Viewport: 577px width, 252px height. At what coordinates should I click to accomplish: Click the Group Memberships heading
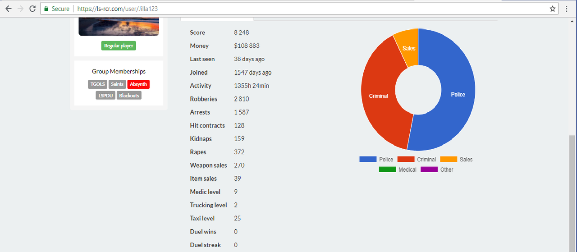[x=119, y=71]
